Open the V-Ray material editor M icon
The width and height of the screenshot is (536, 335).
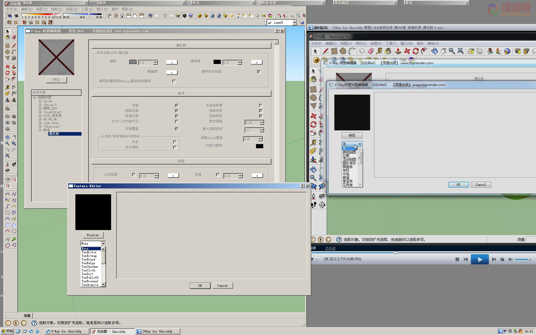pos(199,16)
